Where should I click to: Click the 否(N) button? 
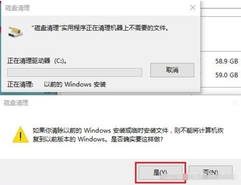(210, 173)
